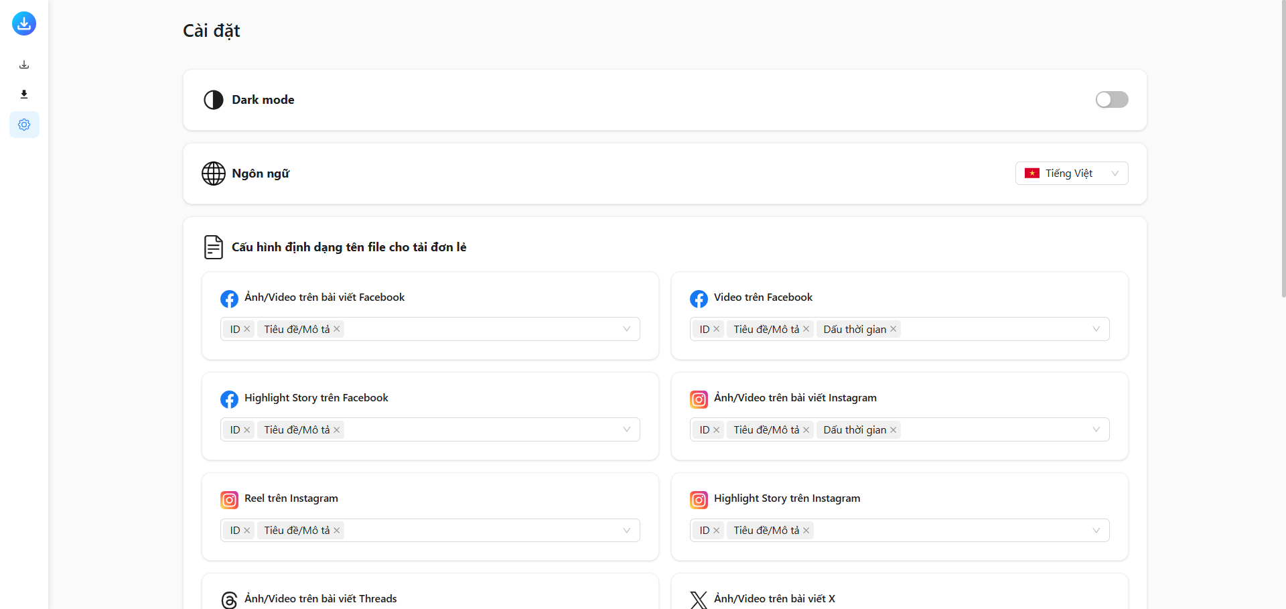Select the settings gear icon in sidebar
The image size is (1286, 609).
tap(24, 125)
